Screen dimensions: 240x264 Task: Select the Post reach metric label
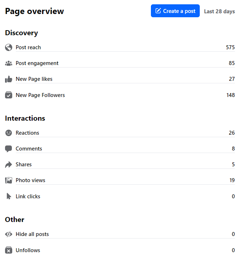pyautogui.click(x=28, y=47)
